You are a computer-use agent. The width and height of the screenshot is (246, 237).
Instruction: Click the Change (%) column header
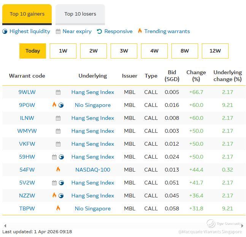[196, 76]
